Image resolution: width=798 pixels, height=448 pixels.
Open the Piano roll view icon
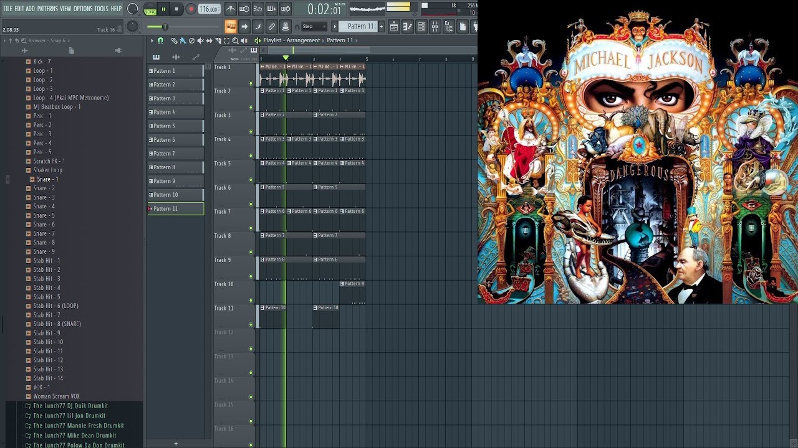coord(408,26)
